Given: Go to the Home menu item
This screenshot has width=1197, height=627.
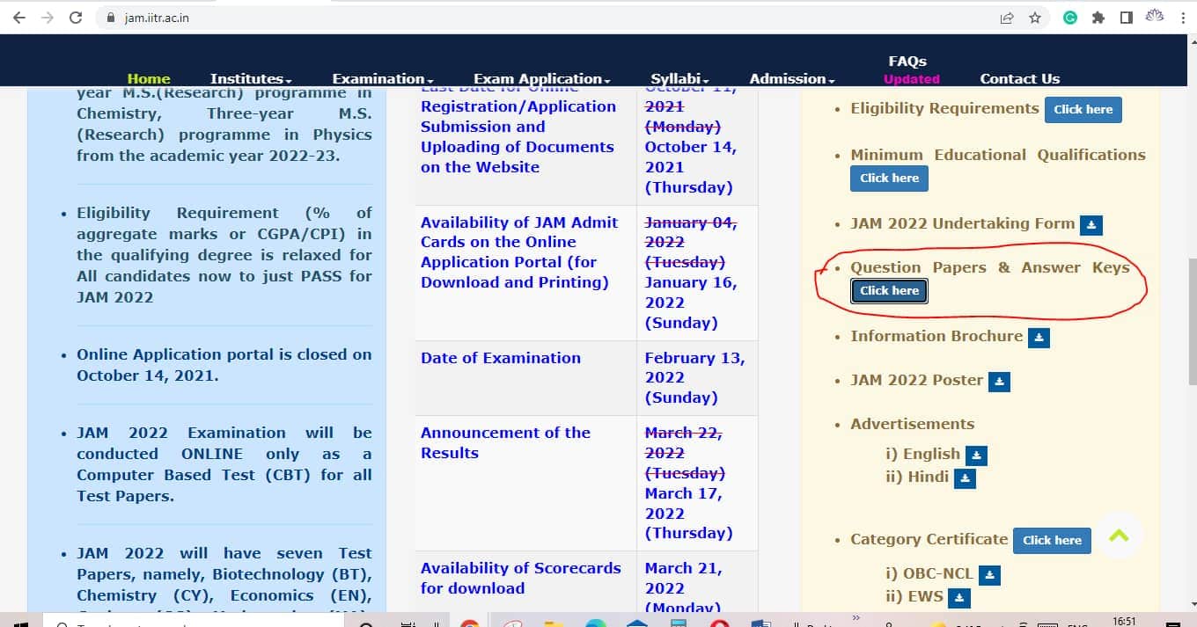Looking at the screenshot, I should click(x=149, y=78).
